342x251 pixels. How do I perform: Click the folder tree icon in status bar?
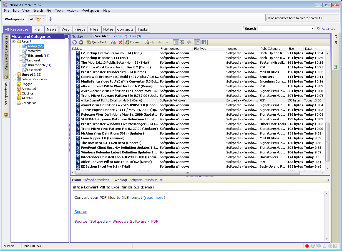(x=330, y=246)
